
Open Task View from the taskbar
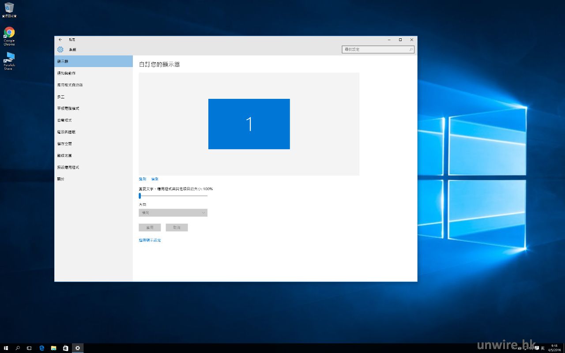pyautogui.click(x=30, y=348)
